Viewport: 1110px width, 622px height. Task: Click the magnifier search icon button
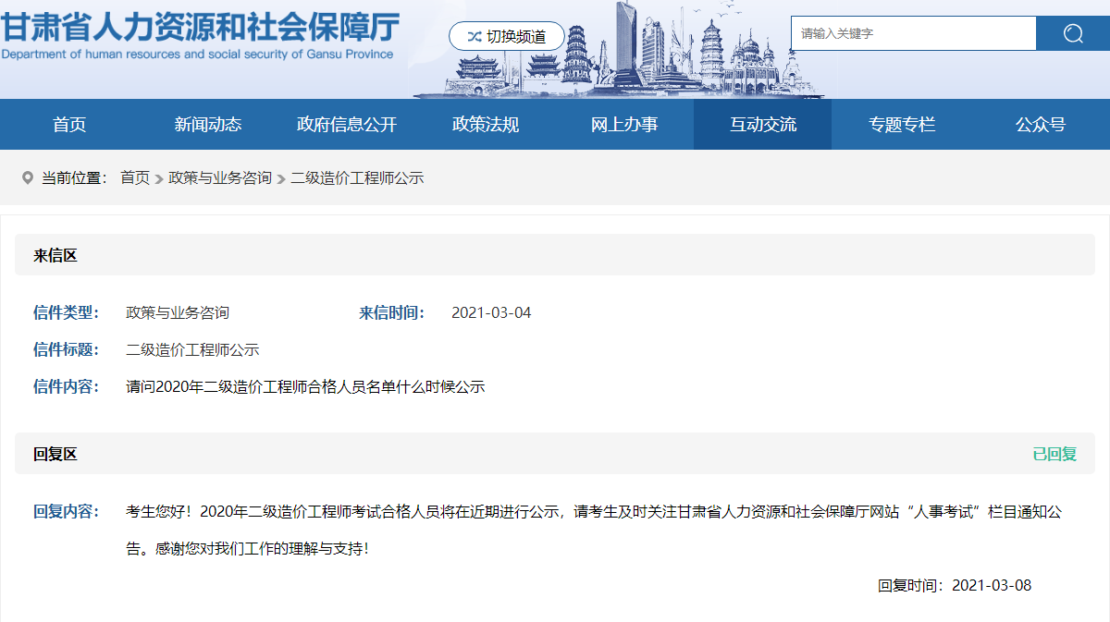[x=1072, y=34]
